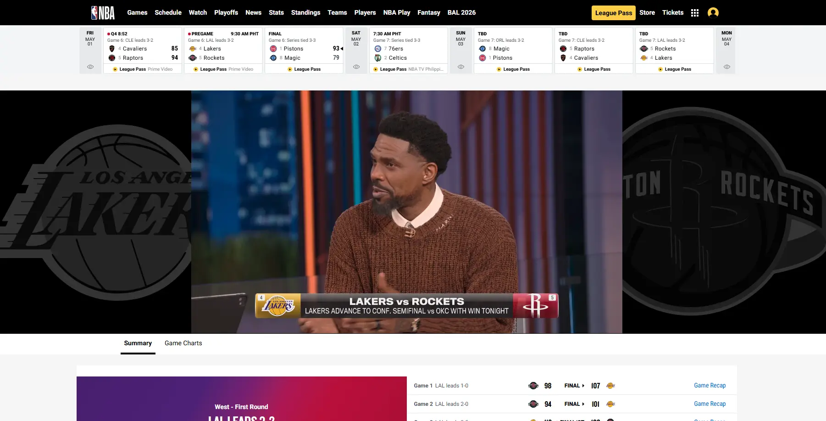Open the News section
826x421 pixels.
[x=253, y=12]
